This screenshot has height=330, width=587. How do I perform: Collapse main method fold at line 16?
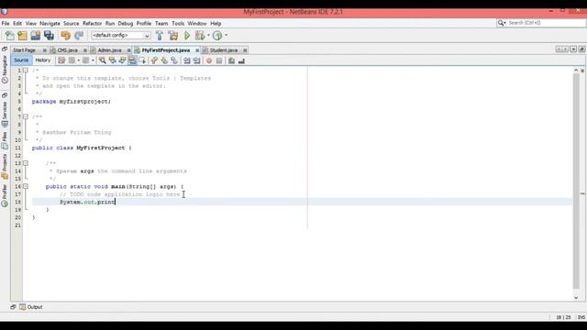pos(26,186)
